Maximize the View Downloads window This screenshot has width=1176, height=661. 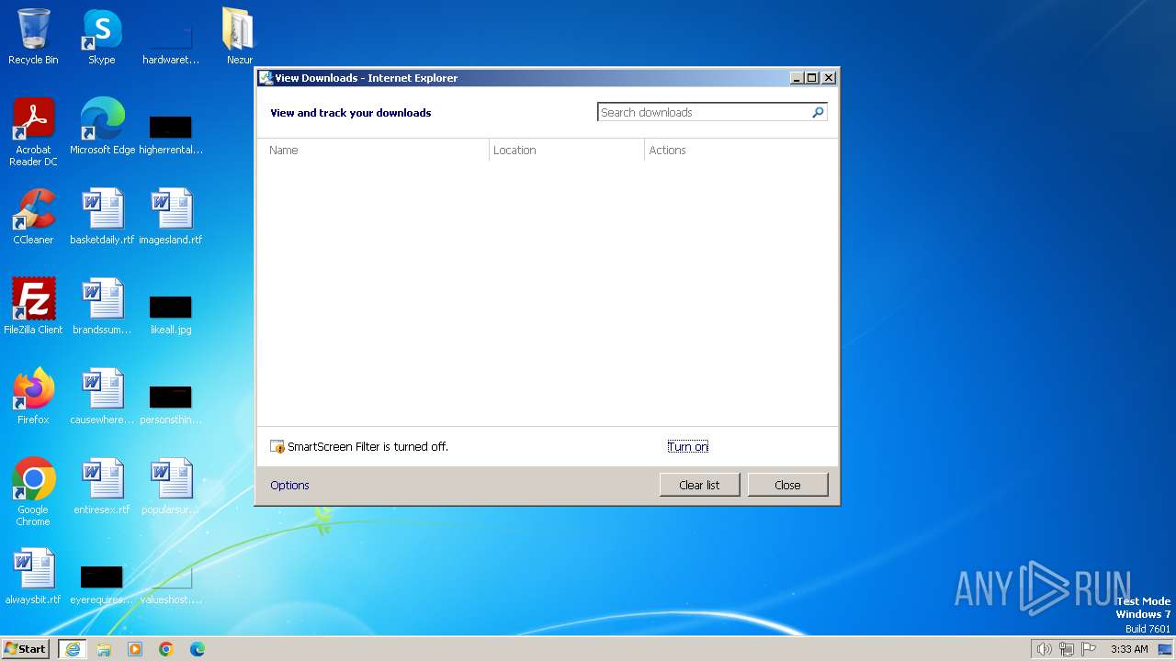(812, 78)
